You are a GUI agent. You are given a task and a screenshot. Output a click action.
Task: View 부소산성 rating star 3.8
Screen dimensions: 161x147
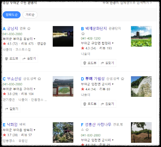[x=5, y=94]
